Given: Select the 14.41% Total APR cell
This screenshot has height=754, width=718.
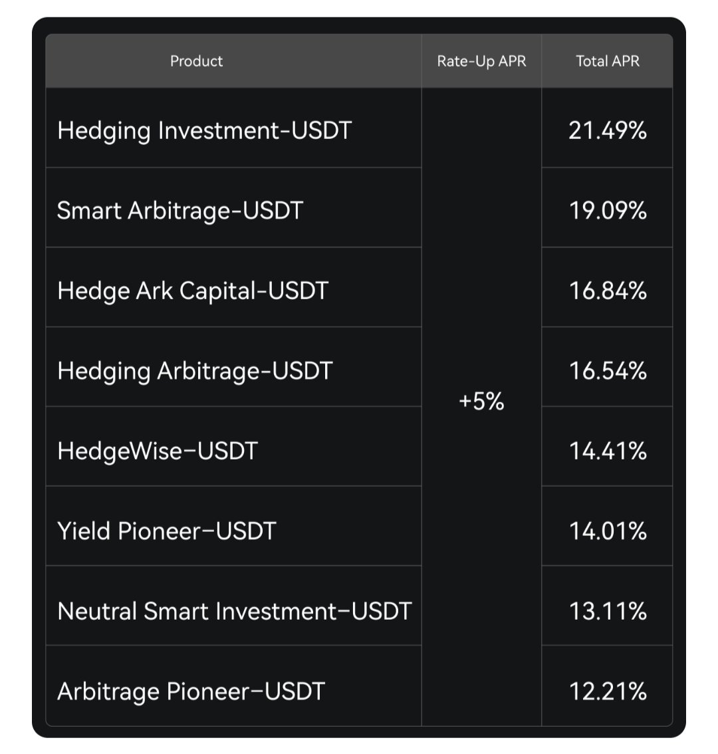Looking at the screenshot, I should coord(607,451).
